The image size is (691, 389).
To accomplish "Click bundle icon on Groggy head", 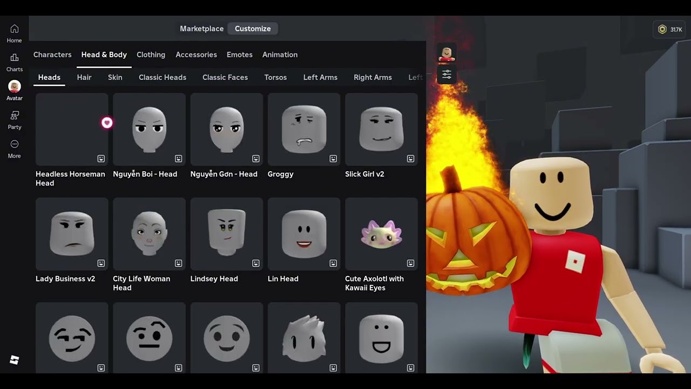I will click(333, 158).
